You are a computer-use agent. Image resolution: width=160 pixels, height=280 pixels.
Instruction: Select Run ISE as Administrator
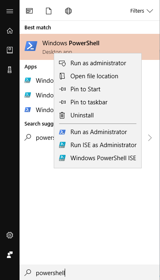[98, 145]
